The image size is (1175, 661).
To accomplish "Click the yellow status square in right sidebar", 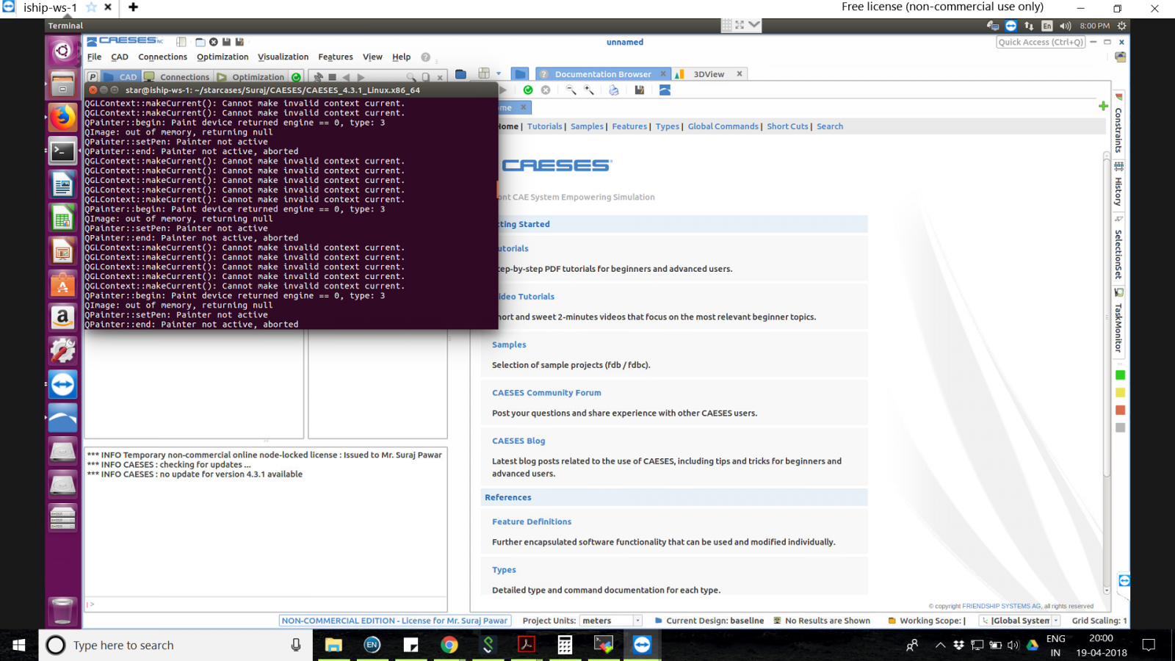I will tap(1120, 393).
